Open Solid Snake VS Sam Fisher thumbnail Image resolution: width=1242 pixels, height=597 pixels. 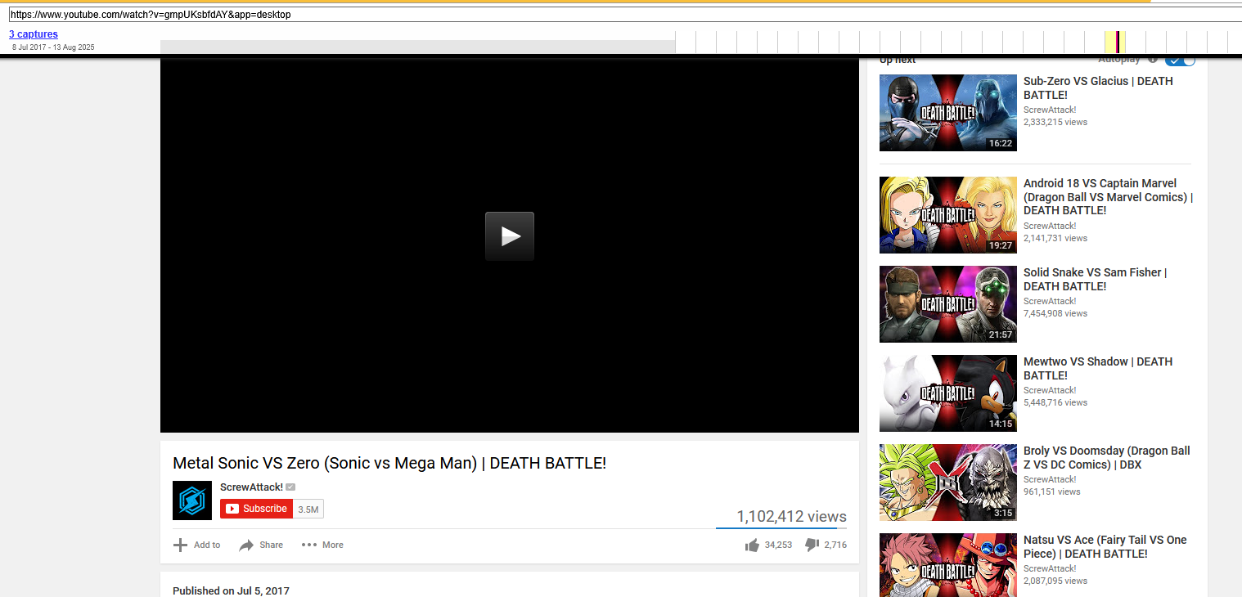point(948,304)
